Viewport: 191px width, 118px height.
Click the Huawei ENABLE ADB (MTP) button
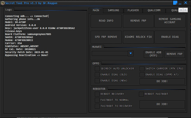tap(153, 54)
